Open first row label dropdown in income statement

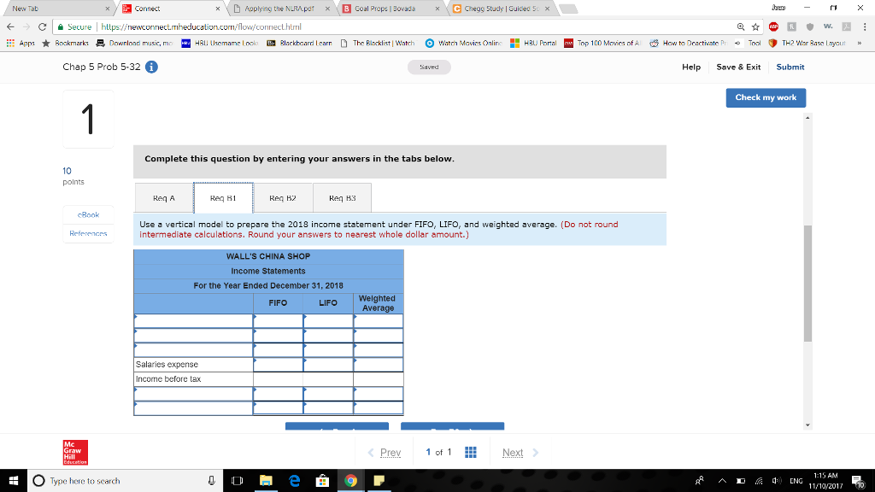pos(193,321)
